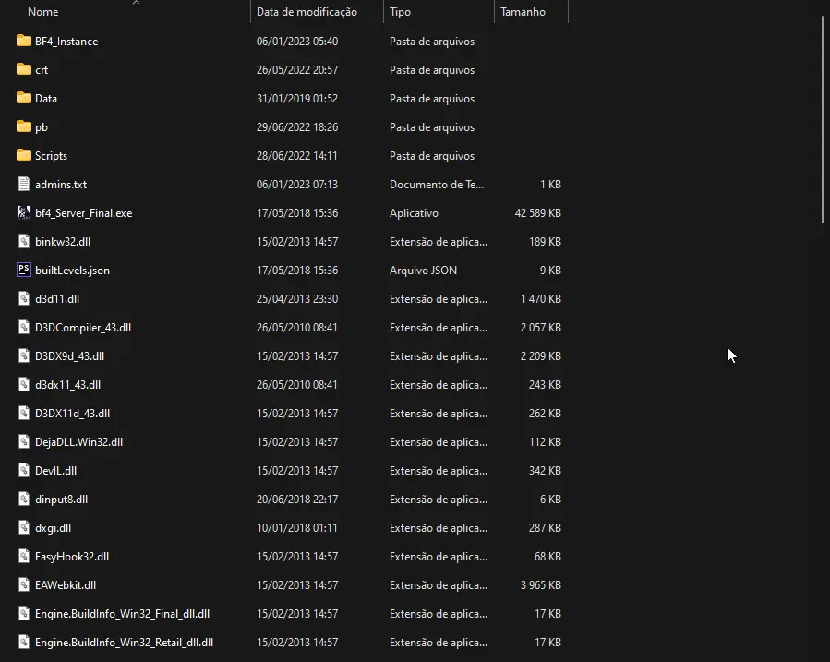This screenshot has height=662, width=830.
Task: Sort files by the Tamanho column header
Action: coord(523,12)
